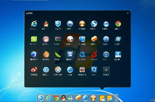Open iTunes music note icon

106,54
